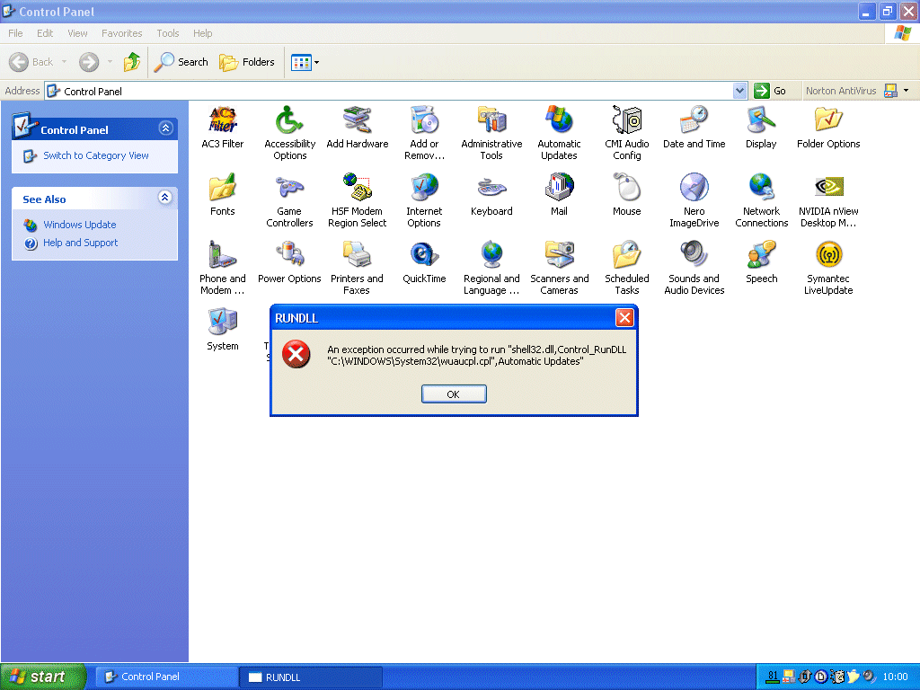Open the Display settings icon
The image size is (920, 690).
[762, 120]
